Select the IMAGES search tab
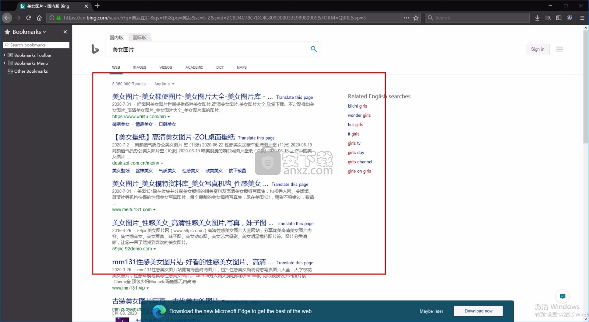The height and width of the screenshot is (322, 589). pos(140,68)
